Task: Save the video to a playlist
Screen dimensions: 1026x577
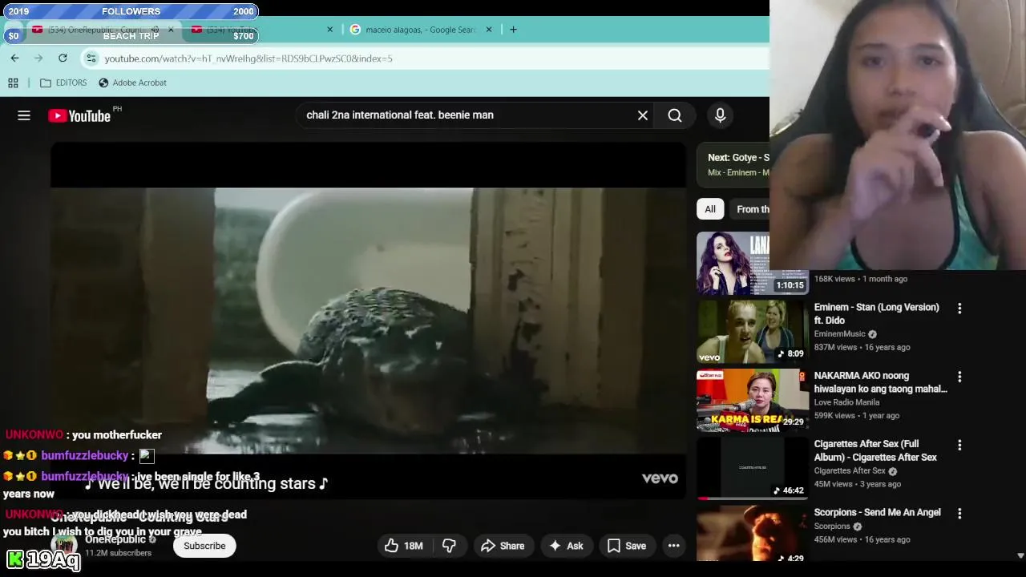Action: [627, 546]
